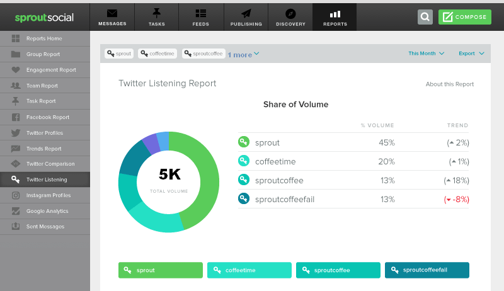Click the Google Analytics icon
Image resolution: width=504 pixels, height=291 pixels.
click(x=15, y=211)
